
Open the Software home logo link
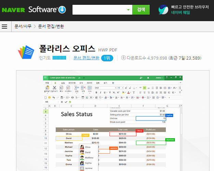(47, 10)
